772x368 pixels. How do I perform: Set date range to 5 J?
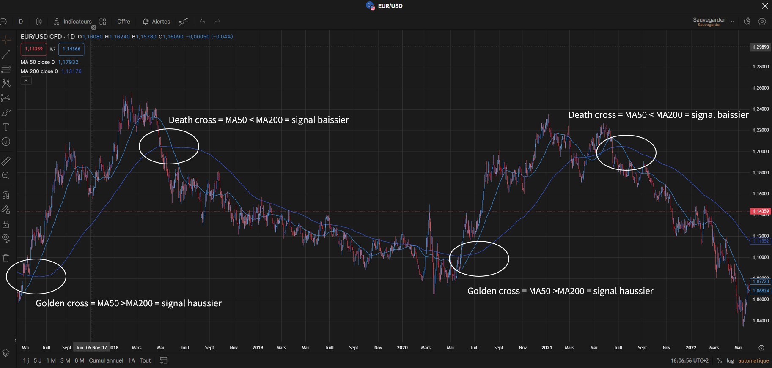click(38, 360)
